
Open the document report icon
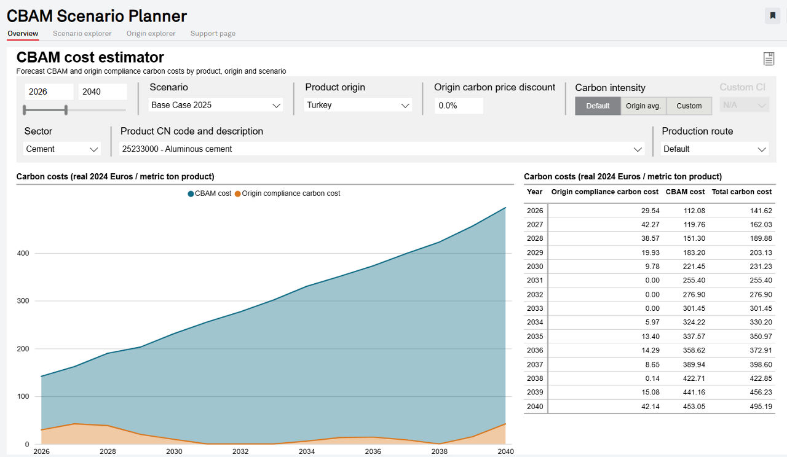point(769,59)
